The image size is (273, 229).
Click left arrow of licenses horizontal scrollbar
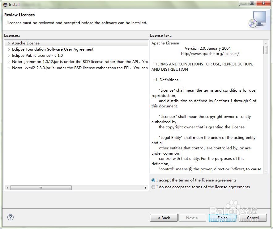pyautogui.click(x=7, y=188)
